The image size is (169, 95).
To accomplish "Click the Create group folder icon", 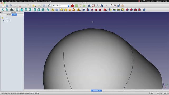I will [x=57, y=10].
